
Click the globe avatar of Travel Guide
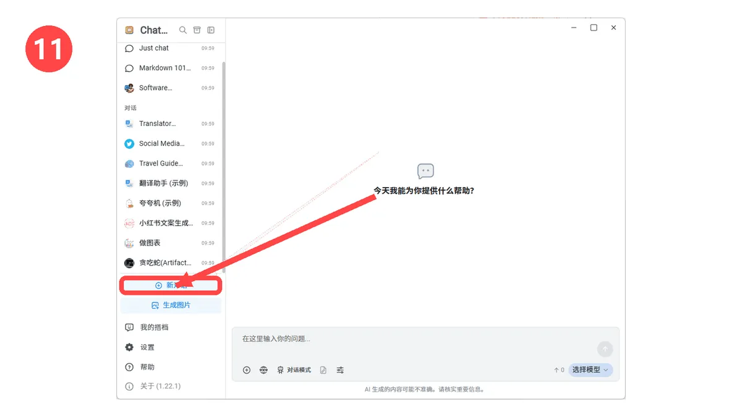coord(129,164)
